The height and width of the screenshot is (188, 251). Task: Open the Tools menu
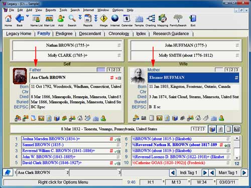63,10
